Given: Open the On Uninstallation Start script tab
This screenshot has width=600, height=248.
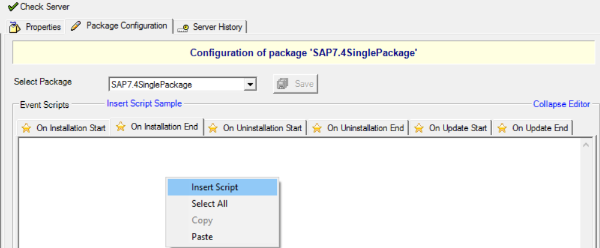Looking at the screenshot, I should tap(255, 128).
